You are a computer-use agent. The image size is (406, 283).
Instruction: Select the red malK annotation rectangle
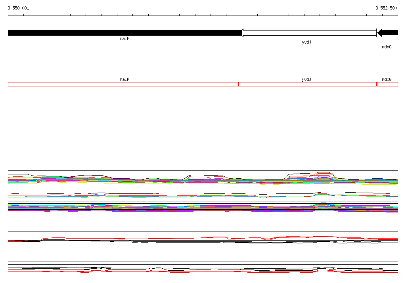point(123,84)
